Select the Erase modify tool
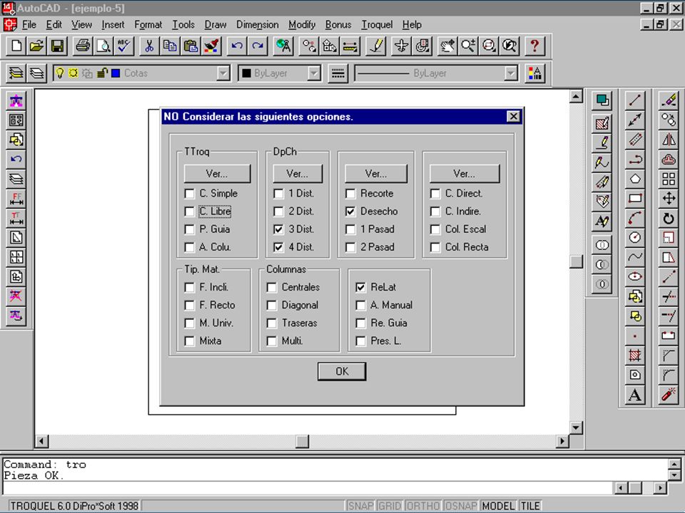The height and width of the screenshot is (513, 685). [669, 100]
